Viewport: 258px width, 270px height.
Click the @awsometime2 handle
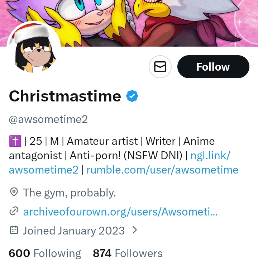coord(48,119)
